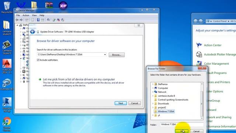Image resolution: width=236 pixels, height=133 pixels.
Task: Toggle the action pane toolbar icon in Device Manager
Action: [x=43, y=20]
